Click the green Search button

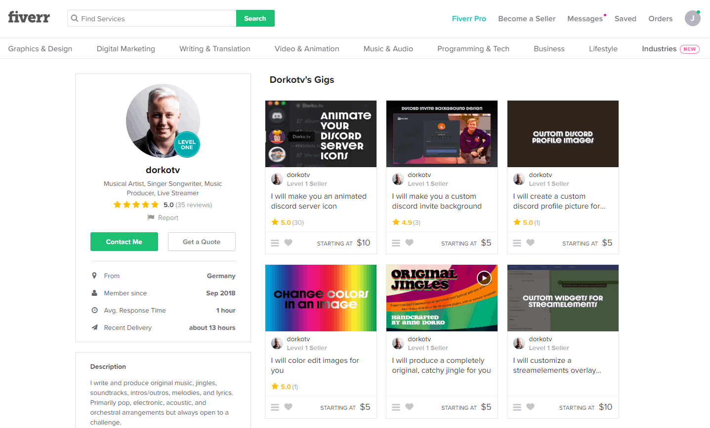(x=255, y=18)
